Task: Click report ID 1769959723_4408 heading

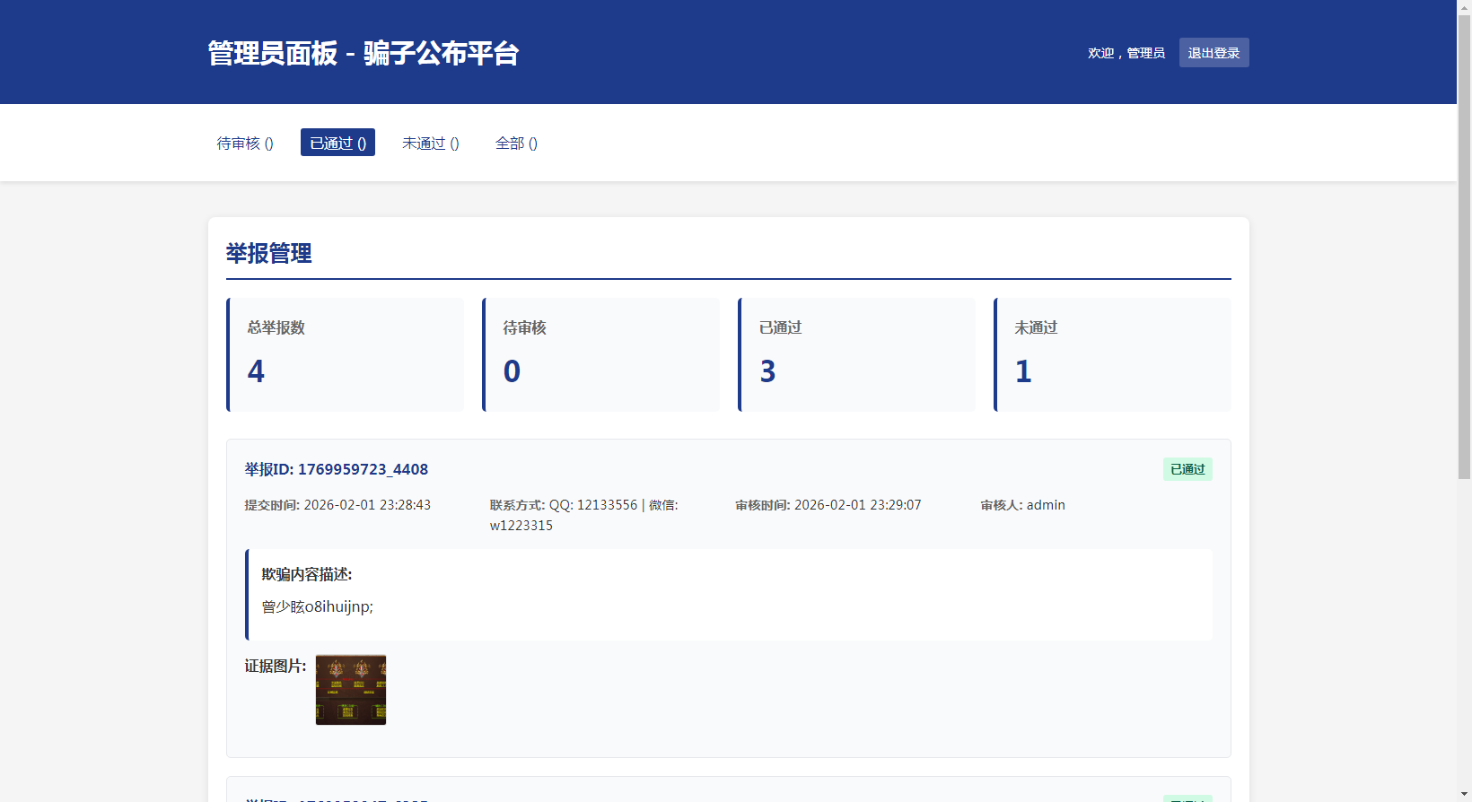Action: point(337,469)
